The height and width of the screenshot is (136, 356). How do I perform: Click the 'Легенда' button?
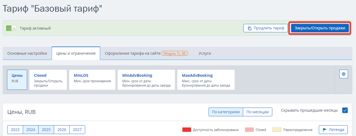coord(333,129)
